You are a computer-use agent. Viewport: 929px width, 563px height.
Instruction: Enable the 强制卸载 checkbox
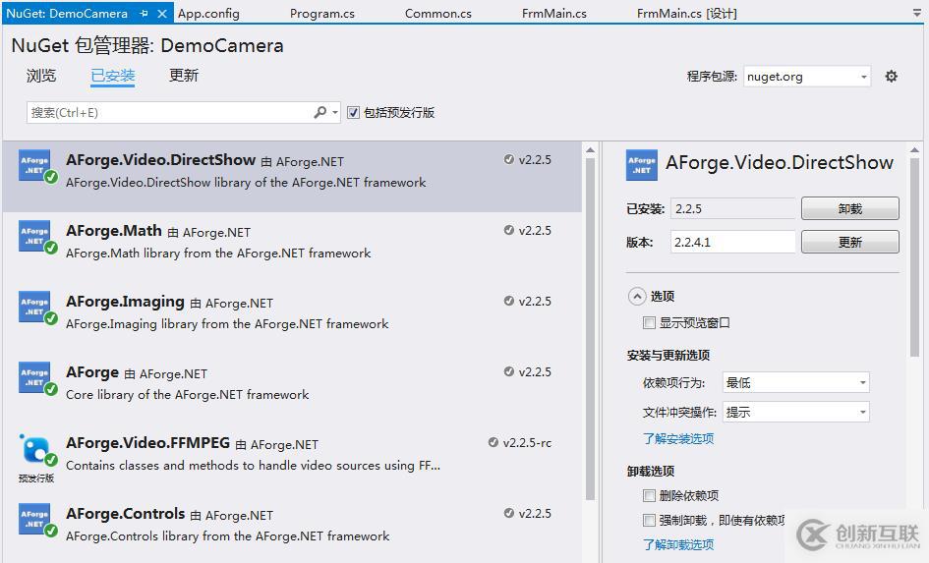click(650, 521)
